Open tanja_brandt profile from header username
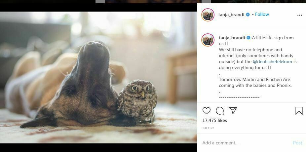 [x=231, y=15]
